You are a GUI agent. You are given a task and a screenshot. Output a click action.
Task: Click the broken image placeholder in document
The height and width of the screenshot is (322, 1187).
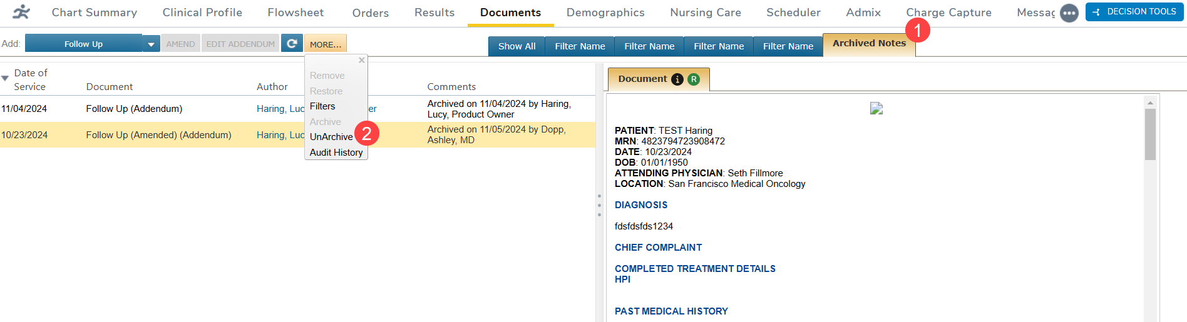pyautogui.click(x=876, y=109)
